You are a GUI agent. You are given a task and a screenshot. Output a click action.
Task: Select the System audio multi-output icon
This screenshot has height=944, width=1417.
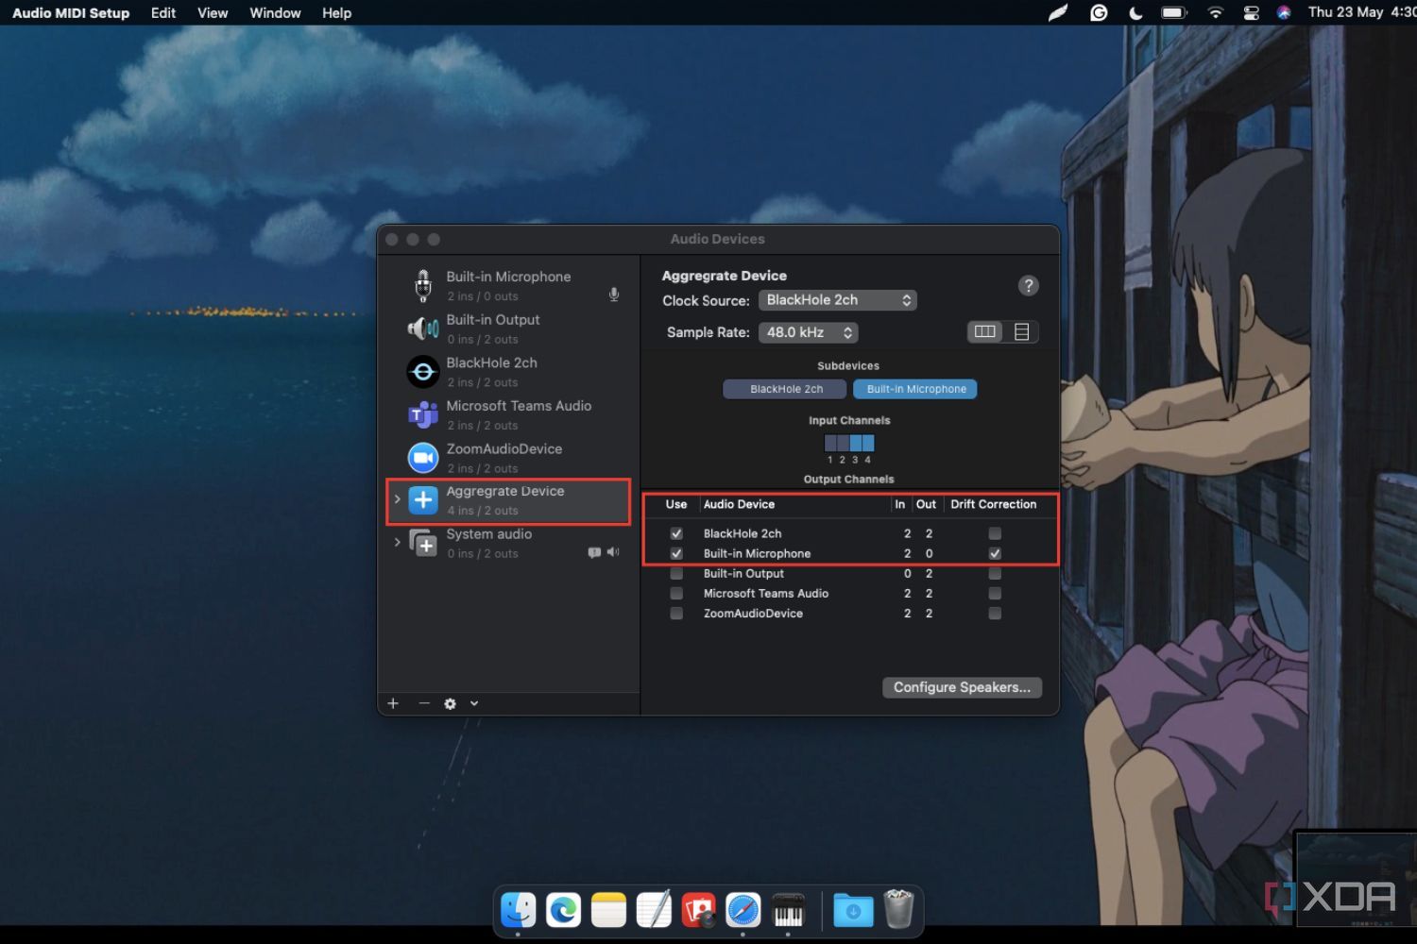point(423,544)
